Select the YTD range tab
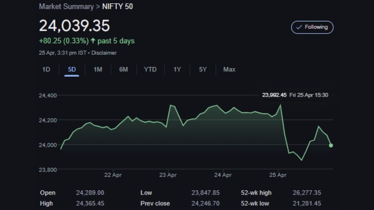Image resolution: width=374 pixels, height=210 pixels. 150,69
